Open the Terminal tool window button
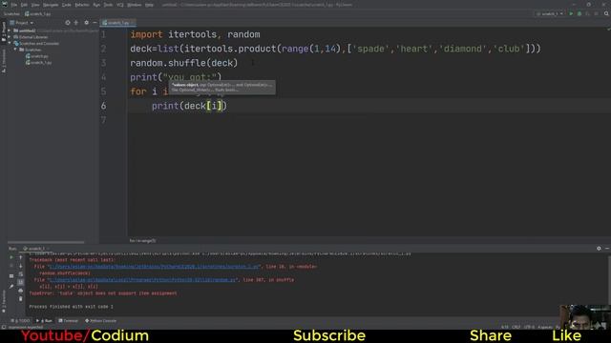This screenshot has width=611, height=343. (x=68, y=321)
